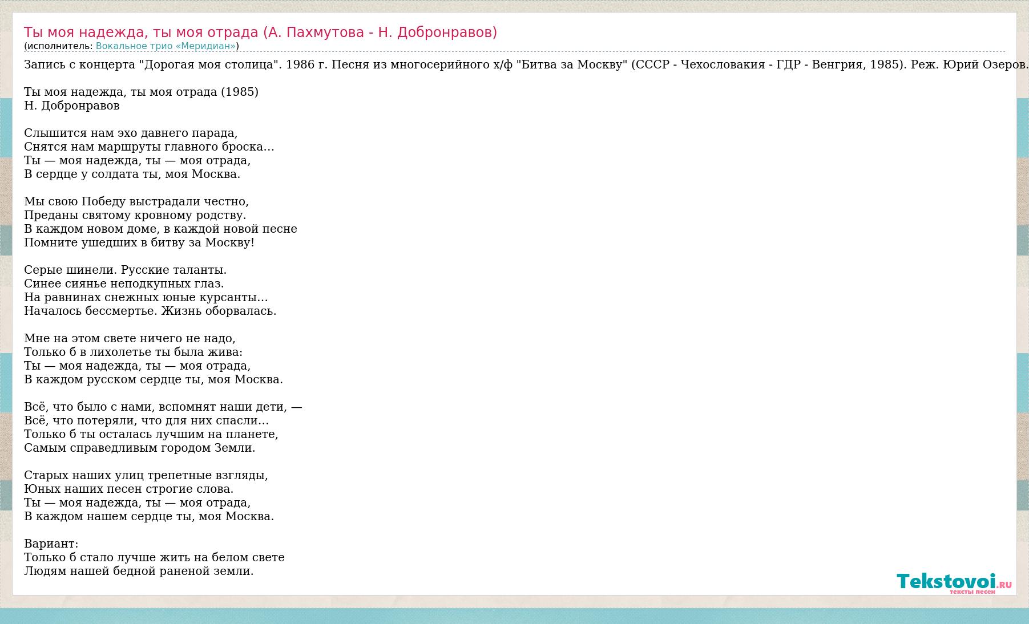The image size is (1029, 624).
Task: Click the line 'Старых наших улиц трепетные взгляды'
Action: 146,475
